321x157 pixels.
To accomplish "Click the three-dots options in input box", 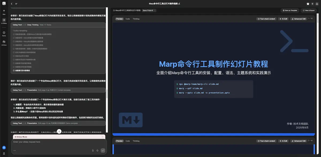I will pyautogui.click(x=14, y=151).
